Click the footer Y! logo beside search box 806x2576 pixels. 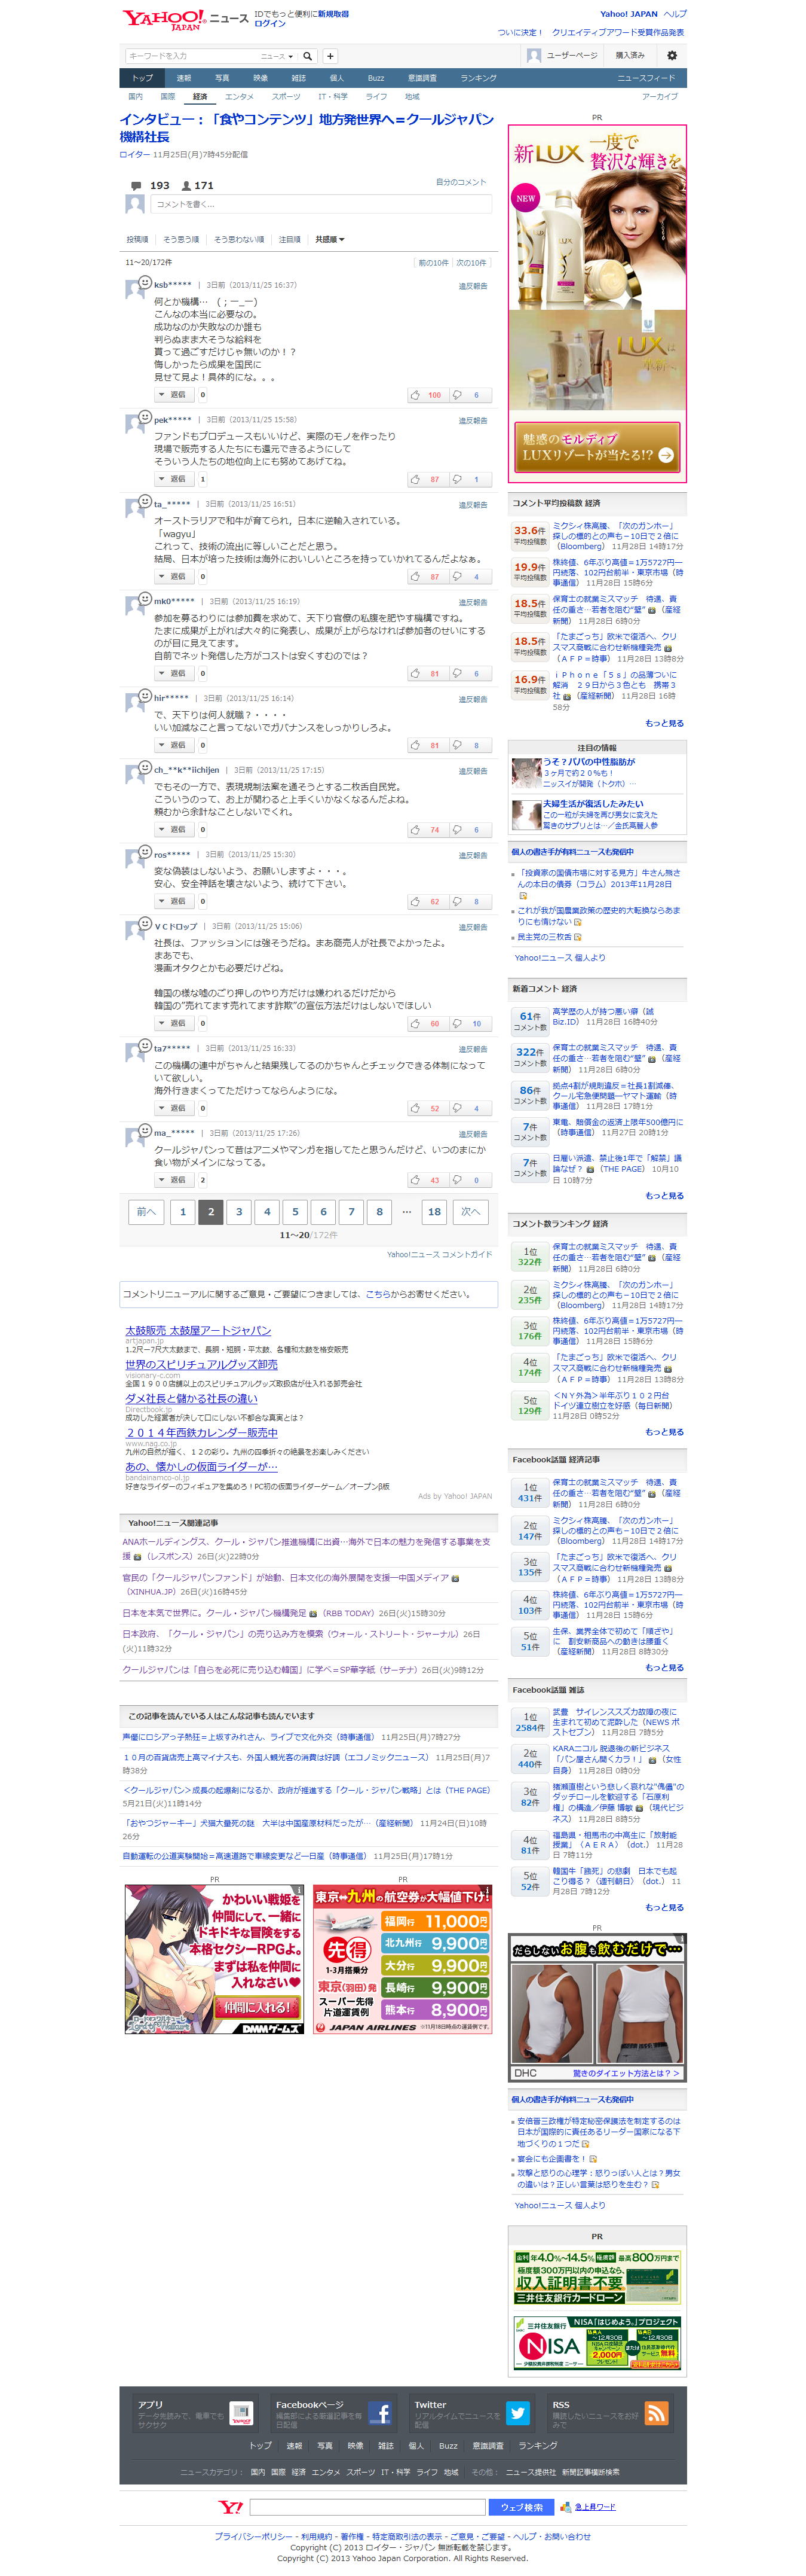tap(232, 2507)
